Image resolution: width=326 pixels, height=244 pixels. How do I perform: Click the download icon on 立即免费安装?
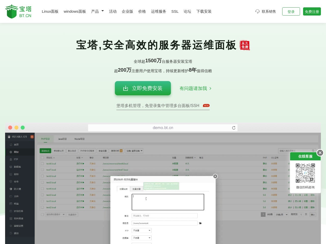(x=126, y=88)
